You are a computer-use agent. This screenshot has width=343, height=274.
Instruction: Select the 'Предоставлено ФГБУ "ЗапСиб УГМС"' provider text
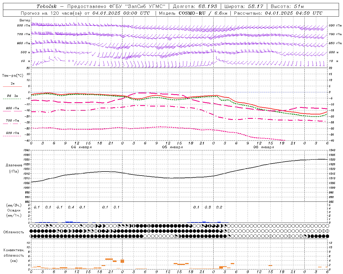pyautogui.click(x=116, y=6)
